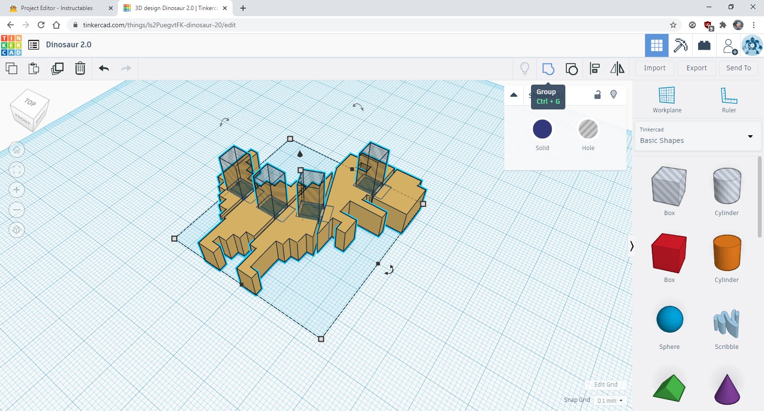Pick the striped hole Cylinder shape
This screenshot has width=764, height=411.
pyautogui.click(x=727, y=186)
